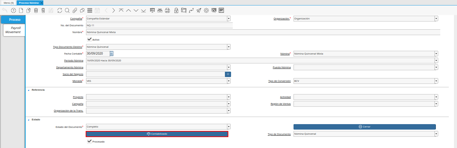Collapse the Estado section
This screenshot has height=148, width=457.
[x=29, y=119]
